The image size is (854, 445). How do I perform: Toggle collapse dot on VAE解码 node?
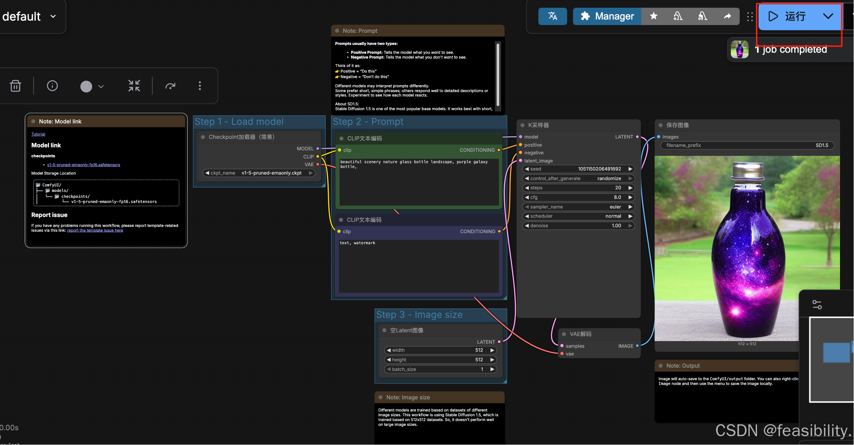click(x=564, y=334)
